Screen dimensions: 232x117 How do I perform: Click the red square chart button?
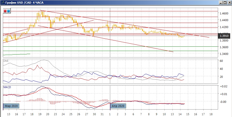click(5, 11)
